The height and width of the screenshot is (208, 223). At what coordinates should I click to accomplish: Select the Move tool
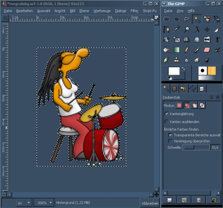207,29
